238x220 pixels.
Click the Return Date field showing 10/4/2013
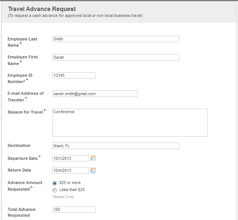click(x=71, y=170)
